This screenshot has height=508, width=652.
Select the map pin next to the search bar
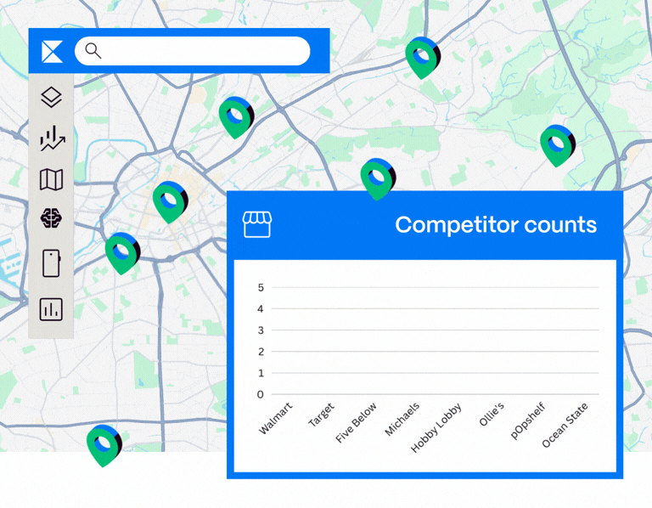point(423,58)
